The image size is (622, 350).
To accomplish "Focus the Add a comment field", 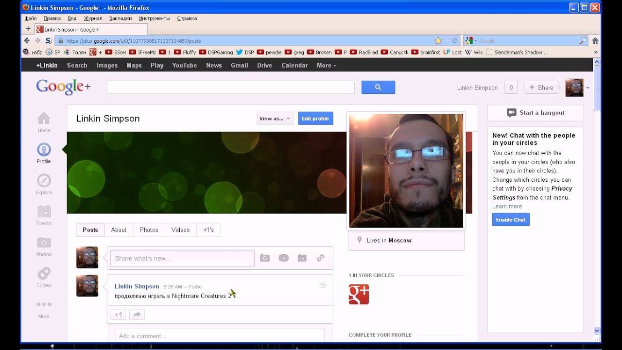I will tap(220, 336).
